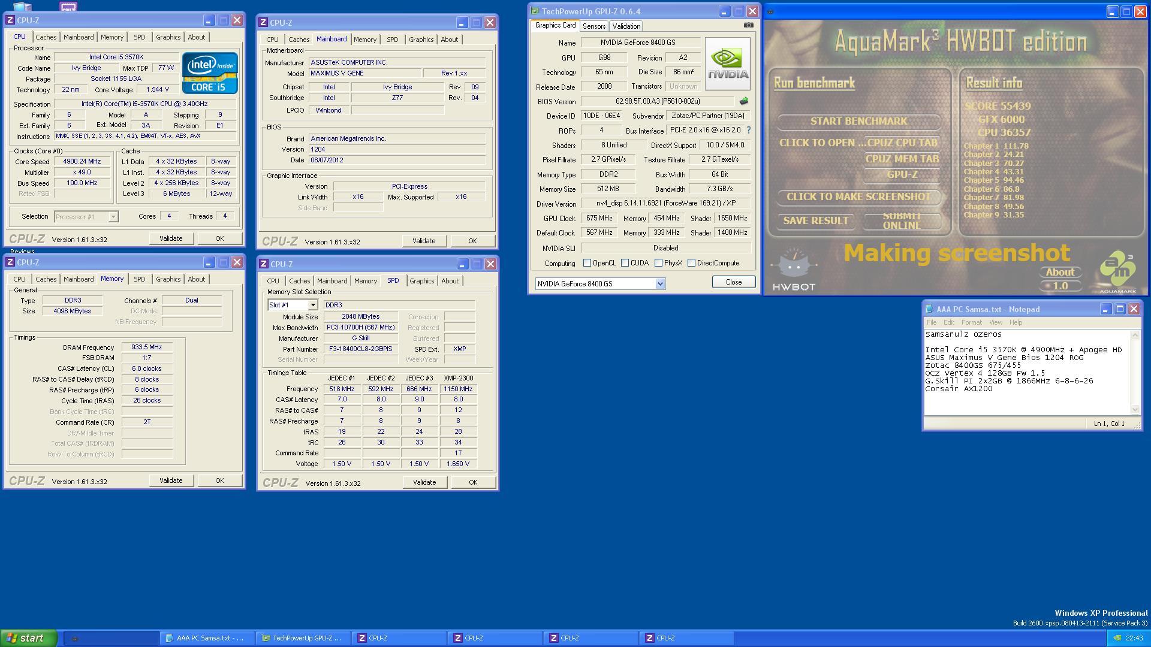Screen dimensions: 1151x647
Task: Click the Bus Interface question mark icon
Action: click(x=748, y=130)
